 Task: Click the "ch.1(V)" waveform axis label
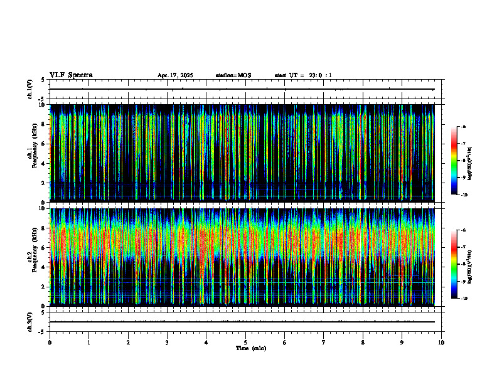(x=30, y=89)
